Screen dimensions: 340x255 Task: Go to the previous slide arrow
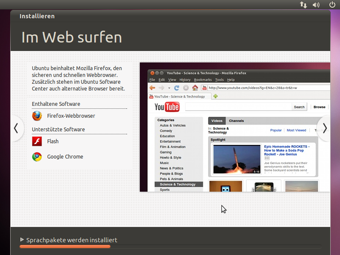point(16,128)
